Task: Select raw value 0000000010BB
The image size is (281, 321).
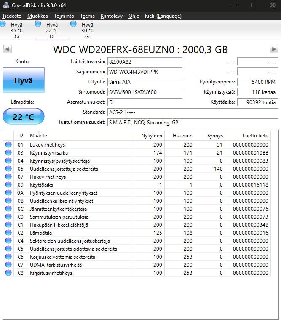Action: (x=251, y=153)
